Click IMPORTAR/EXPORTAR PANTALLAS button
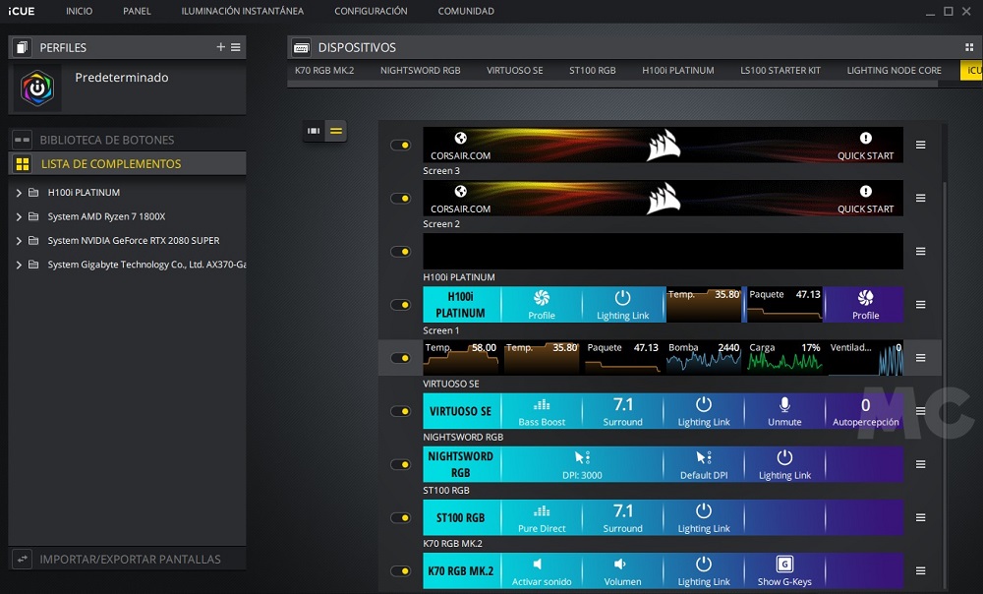 (x=130, y=559)
